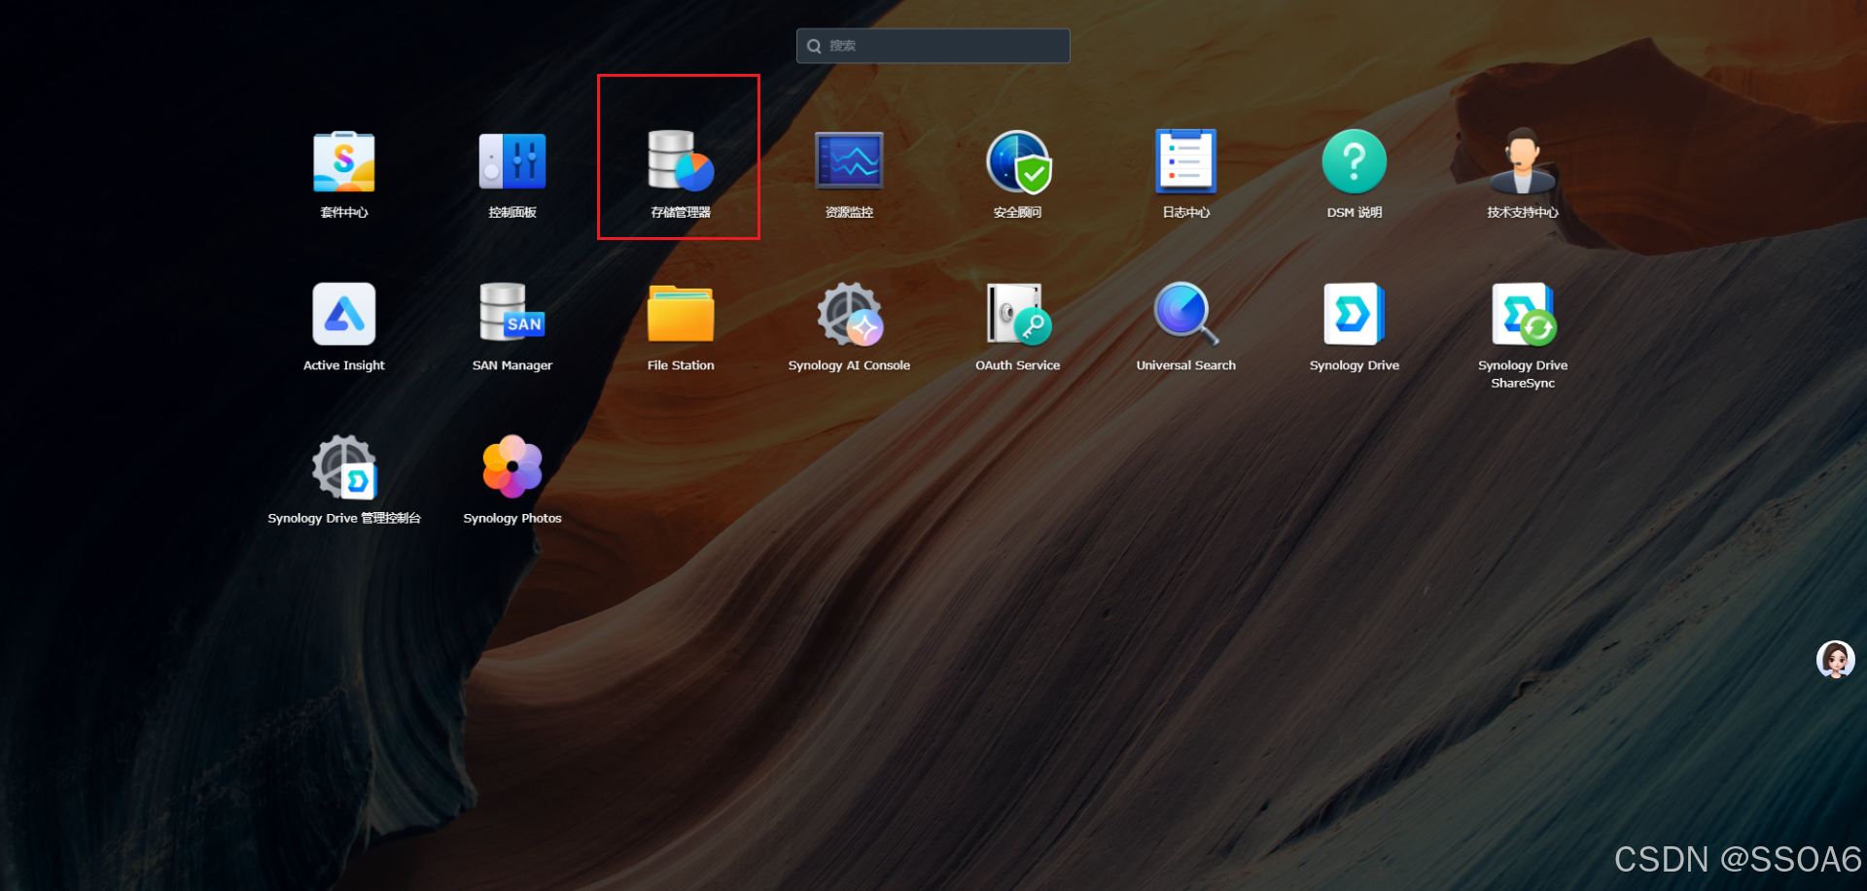Screen dimensions: 1867x891
Task: Open the OAuth Service app
Action: pyautogui.click(x=1018, y=314)
